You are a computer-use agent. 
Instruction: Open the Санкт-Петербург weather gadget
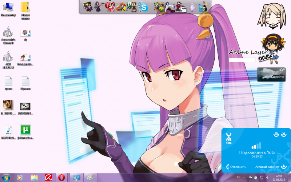pos(271,75)
